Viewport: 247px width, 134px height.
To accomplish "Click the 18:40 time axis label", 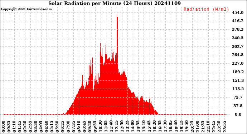I will point(176,127).
